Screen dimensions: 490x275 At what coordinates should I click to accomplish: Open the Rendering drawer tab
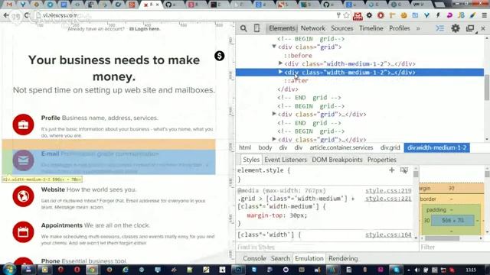[343, 258]
